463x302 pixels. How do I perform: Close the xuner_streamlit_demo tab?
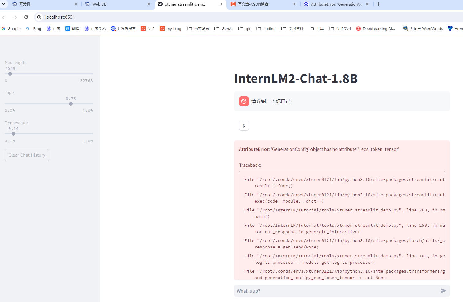click(x=222, y=4)
